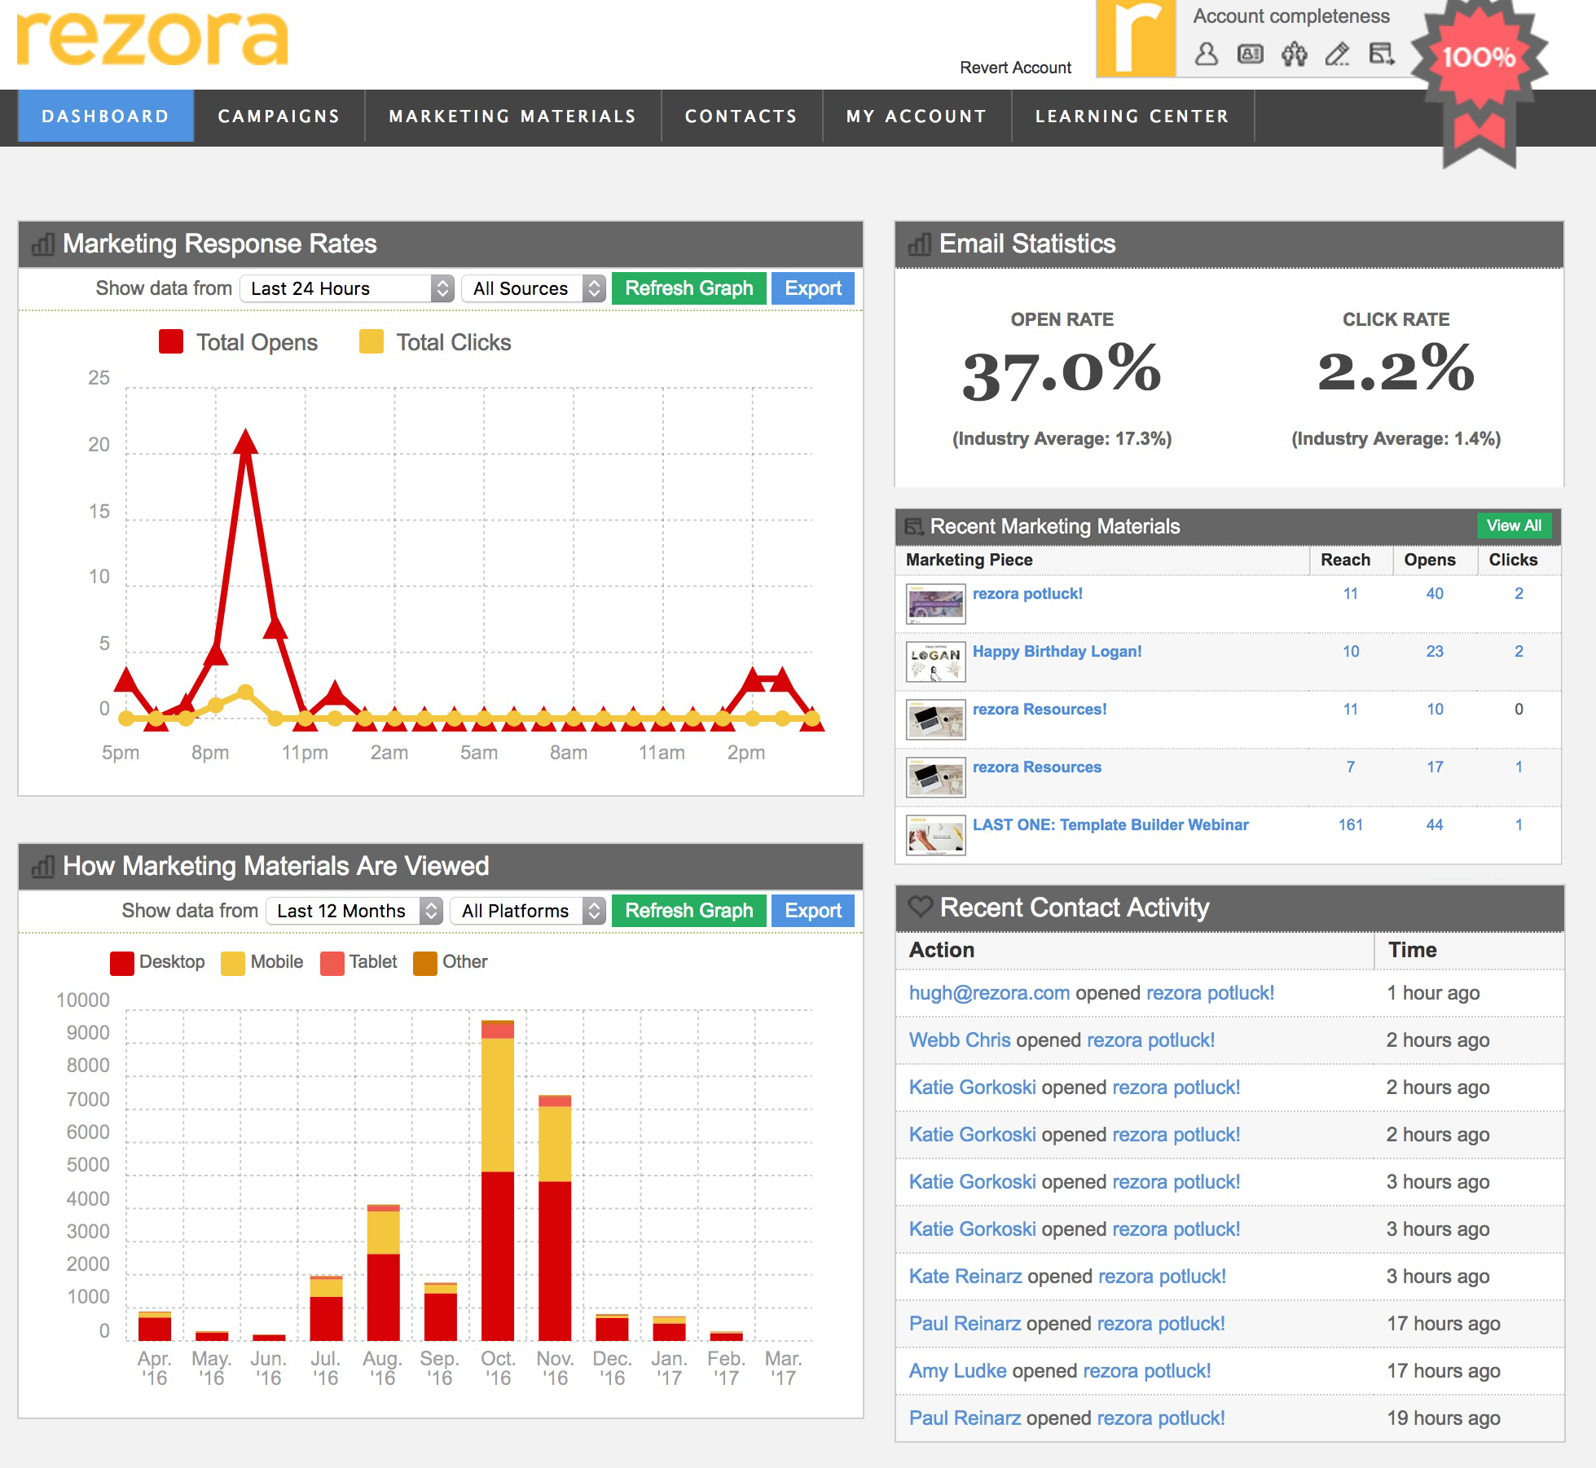Click the Recent Marketing Materials header icon
This screenshot has height=1468, width=1596.
914,526
